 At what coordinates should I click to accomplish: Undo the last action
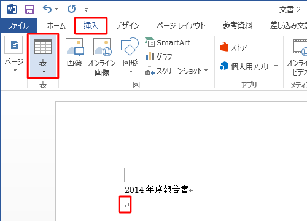pos(47,9)
